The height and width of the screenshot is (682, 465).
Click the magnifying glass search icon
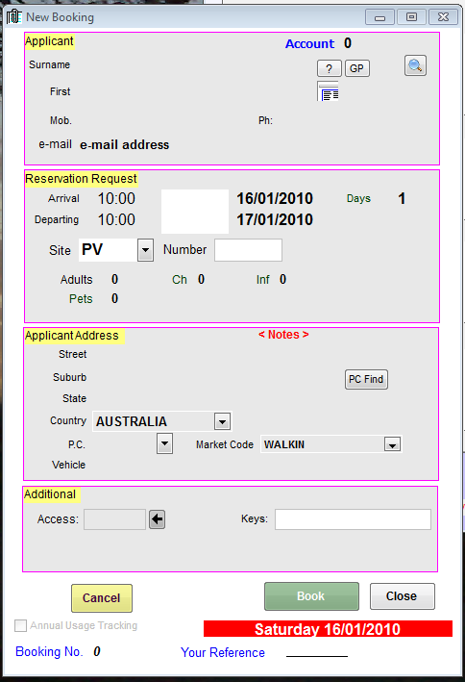pyautogui.click(x=415, y=65)
